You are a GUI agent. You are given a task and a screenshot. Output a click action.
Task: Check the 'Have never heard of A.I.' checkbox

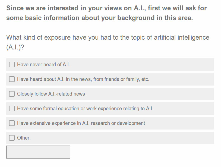(x=12, y=65)
